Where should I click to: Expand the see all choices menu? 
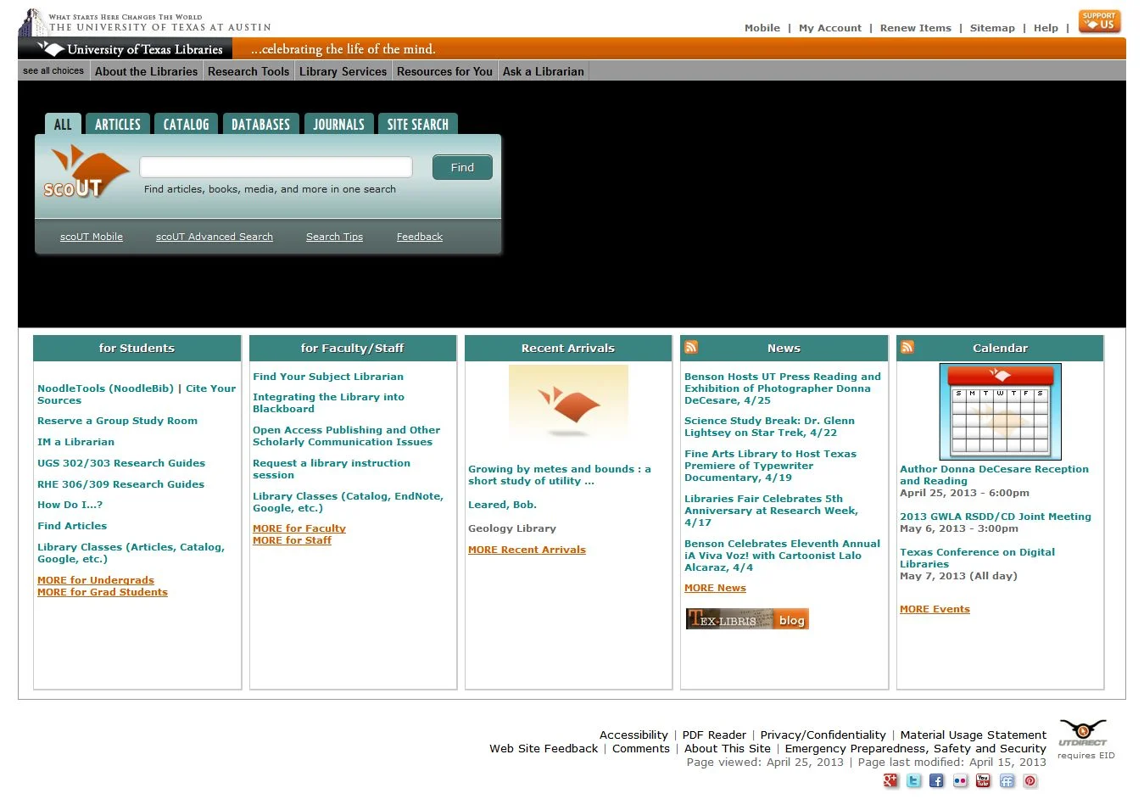tap(53, 71)
